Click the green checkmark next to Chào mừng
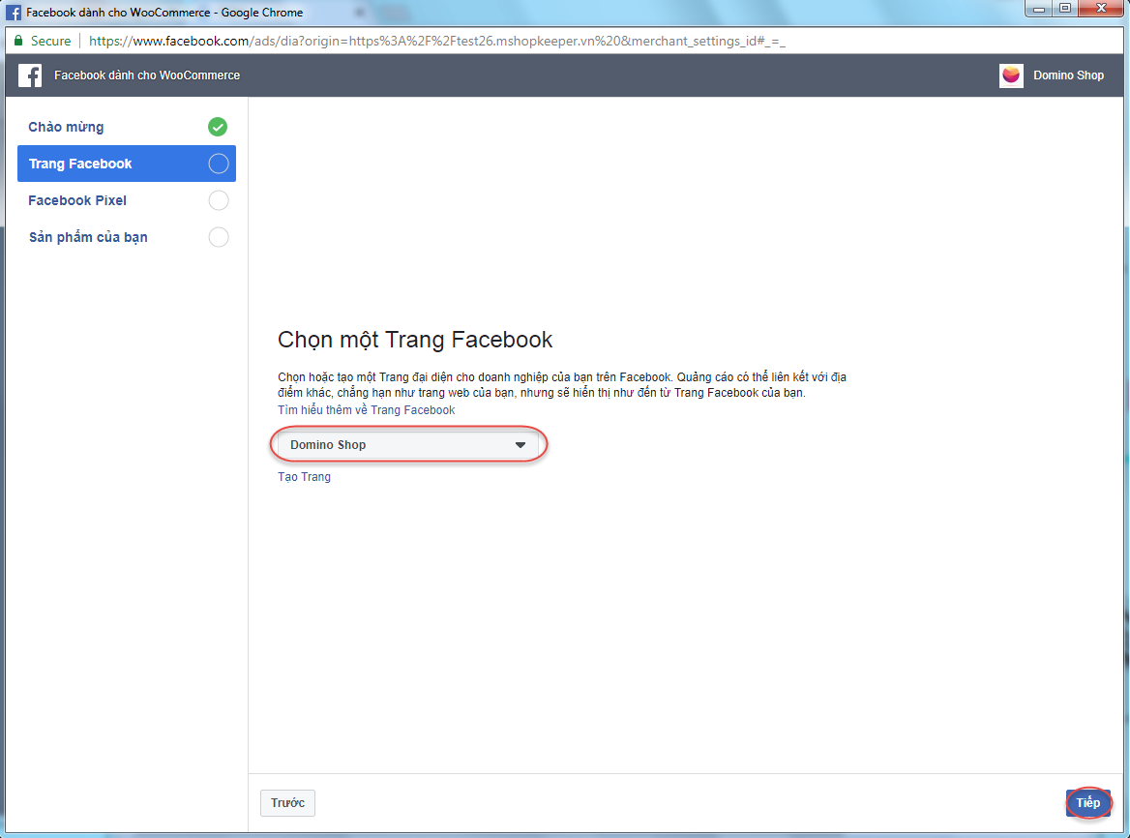The image size is (1130, 838). (x=218, y=127)
